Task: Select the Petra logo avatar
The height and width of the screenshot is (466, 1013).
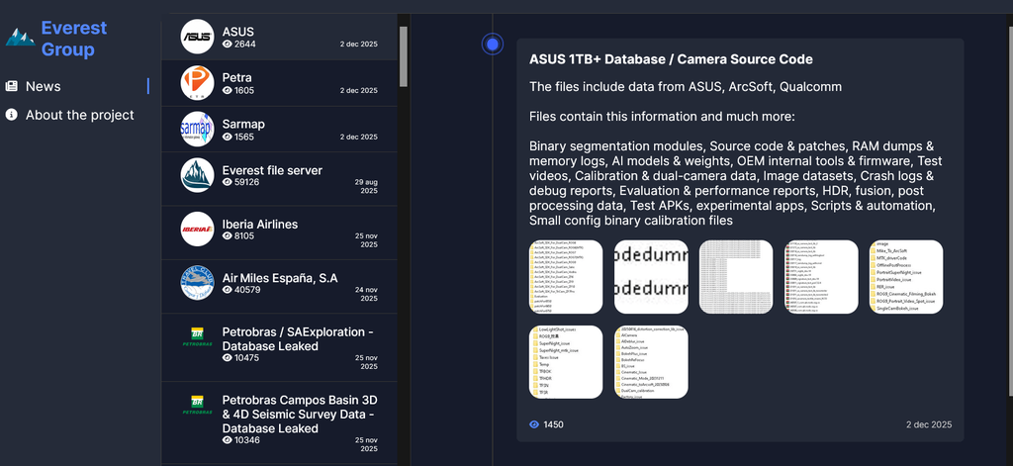Action: pos(198,82)
